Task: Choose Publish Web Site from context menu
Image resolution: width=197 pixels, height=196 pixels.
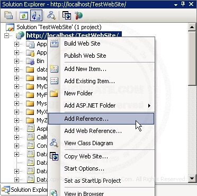Action: click(x=101, y=56)
